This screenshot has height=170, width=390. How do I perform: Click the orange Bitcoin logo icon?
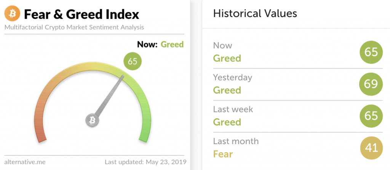point(12,14)
